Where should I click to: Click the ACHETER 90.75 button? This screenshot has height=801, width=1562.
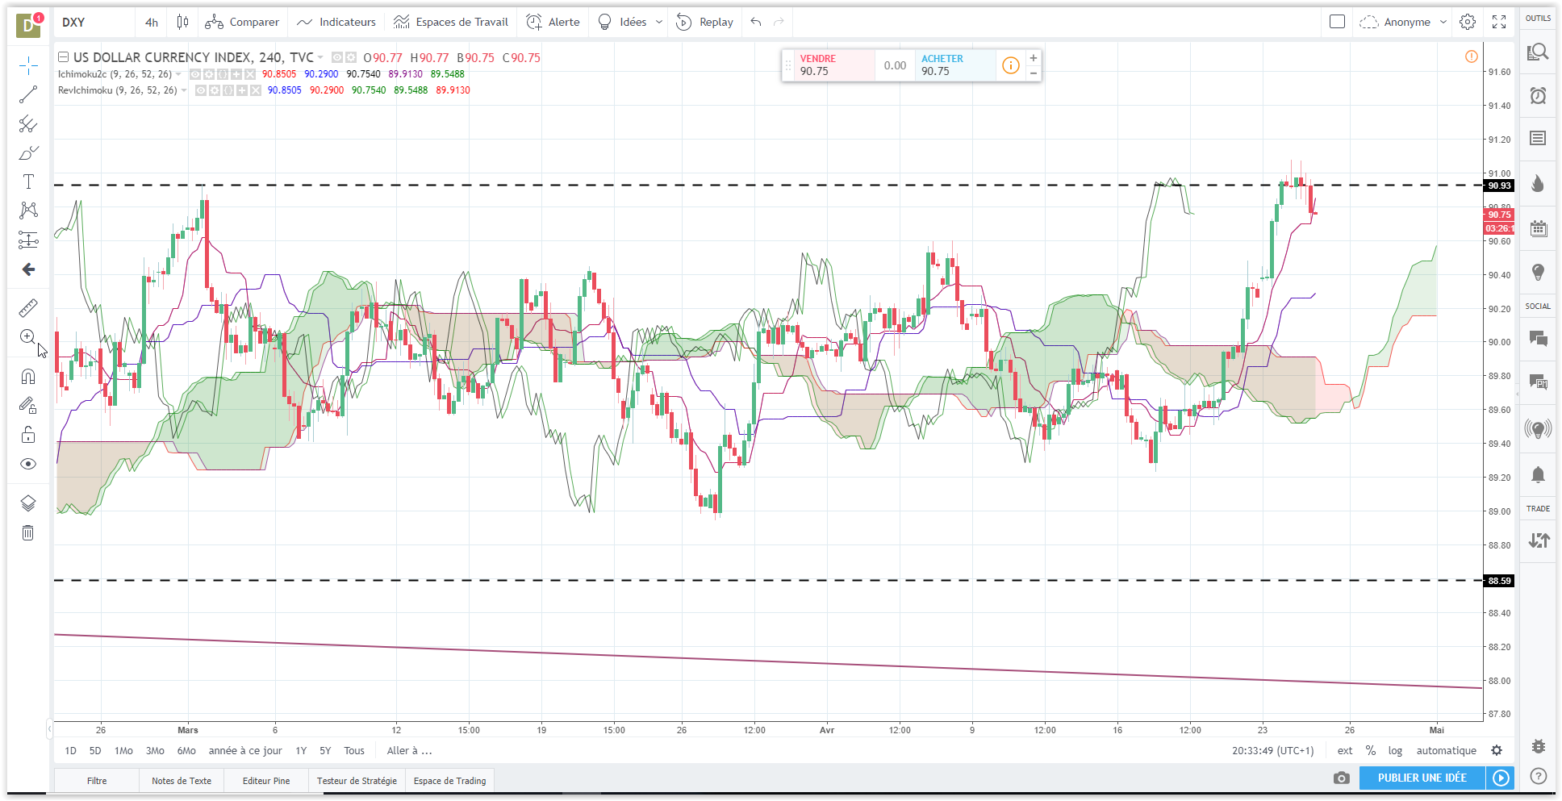coord(954,65)
